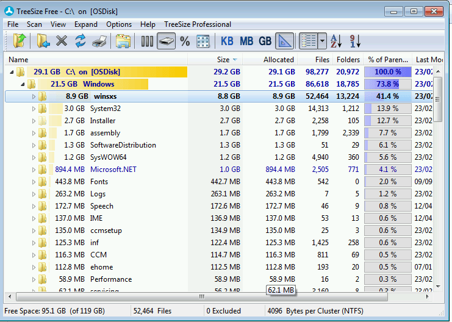Click the Free Space: 95.1 GB status text

click(54, 311)
